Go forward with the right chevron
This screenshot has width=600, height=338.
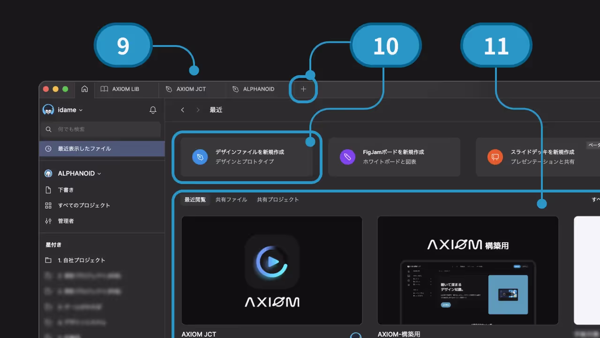tap(198, 110)
